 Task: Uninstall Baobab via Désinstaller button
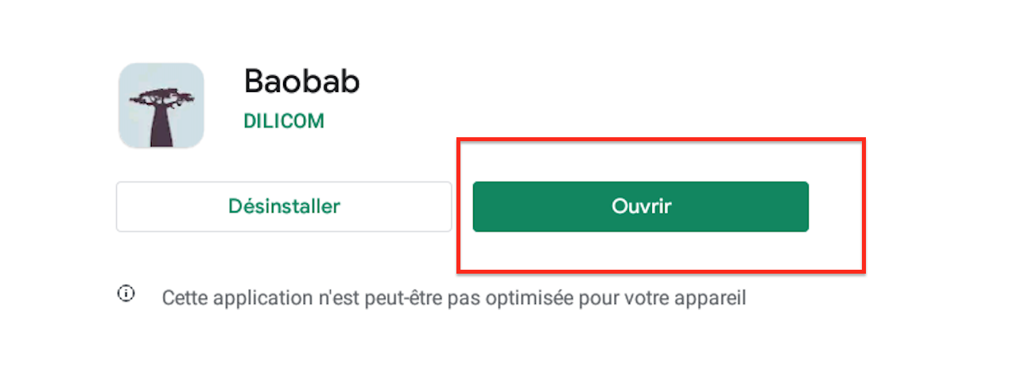[284, 207]
